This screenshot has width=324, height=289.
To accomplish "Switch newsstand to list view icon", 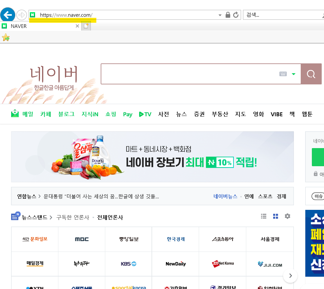I will 263,216.
